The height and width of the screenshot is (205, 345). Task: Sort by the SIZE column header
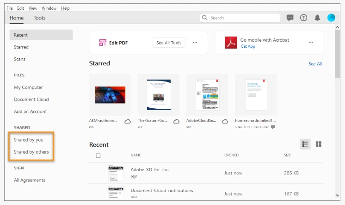[287, 155]
